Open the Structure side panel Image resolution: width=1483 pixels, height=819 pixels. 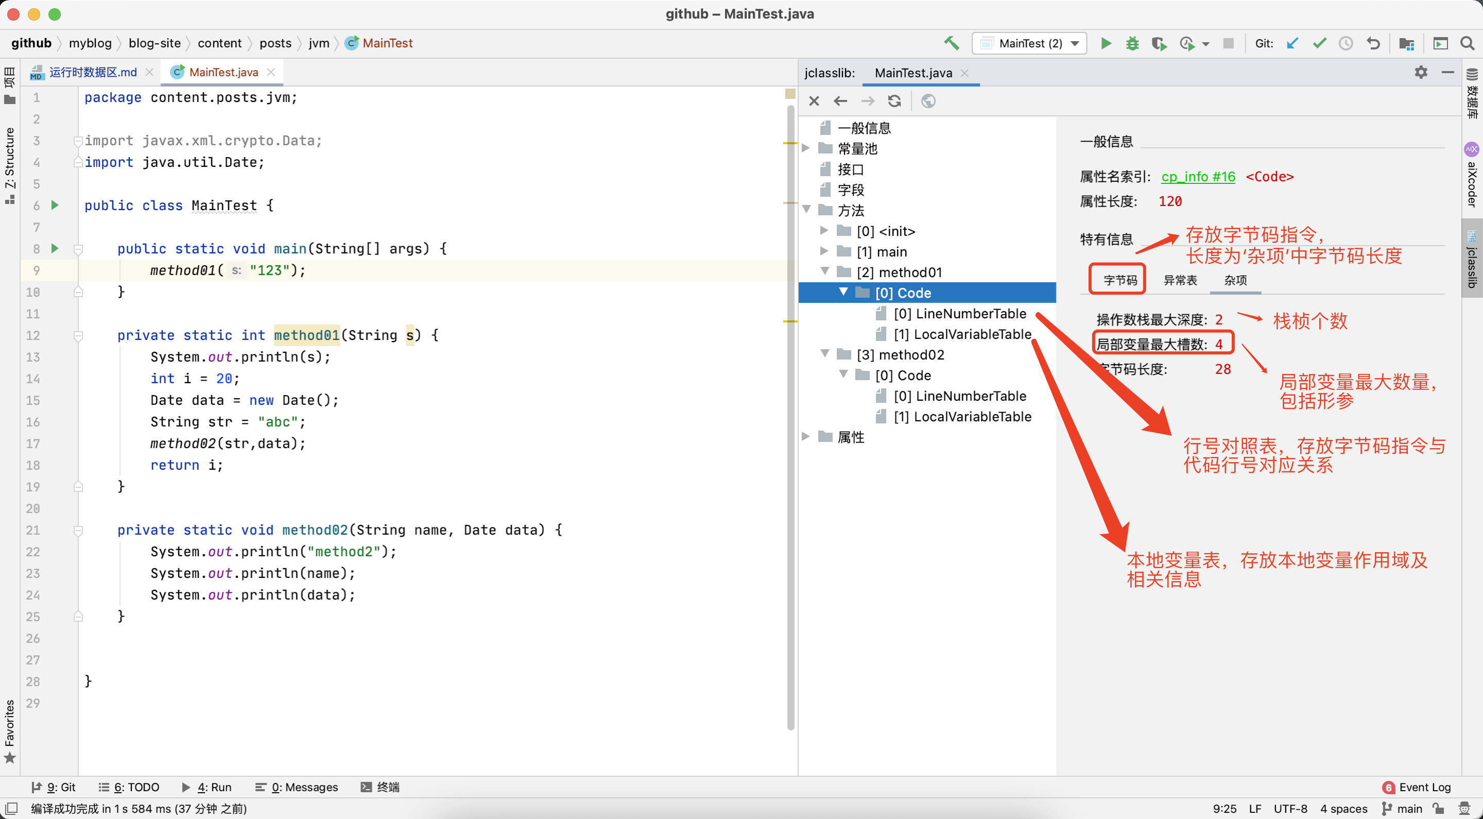point(9,166)
